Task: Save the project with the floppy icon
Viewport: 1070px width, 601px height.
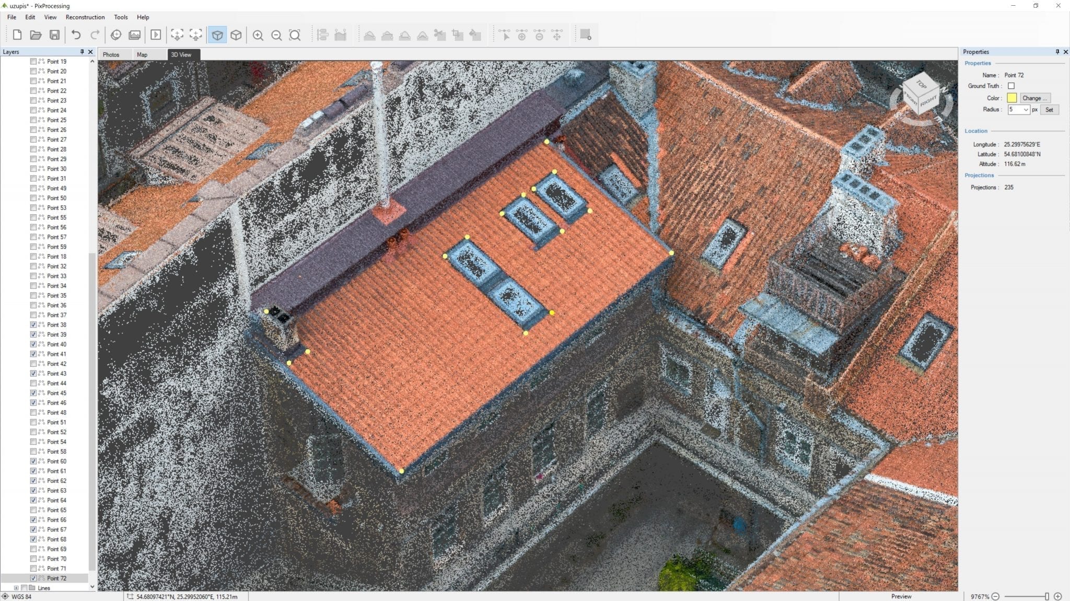Action: 54,35
